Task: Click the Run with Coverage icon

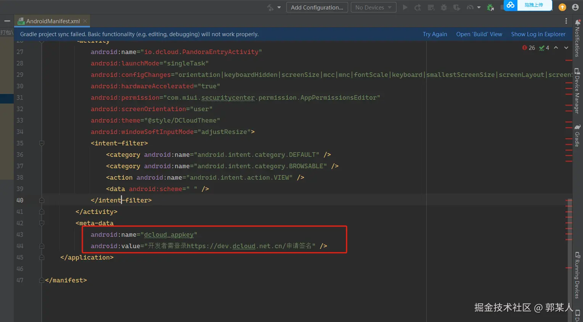Action: tap(456, 7)
